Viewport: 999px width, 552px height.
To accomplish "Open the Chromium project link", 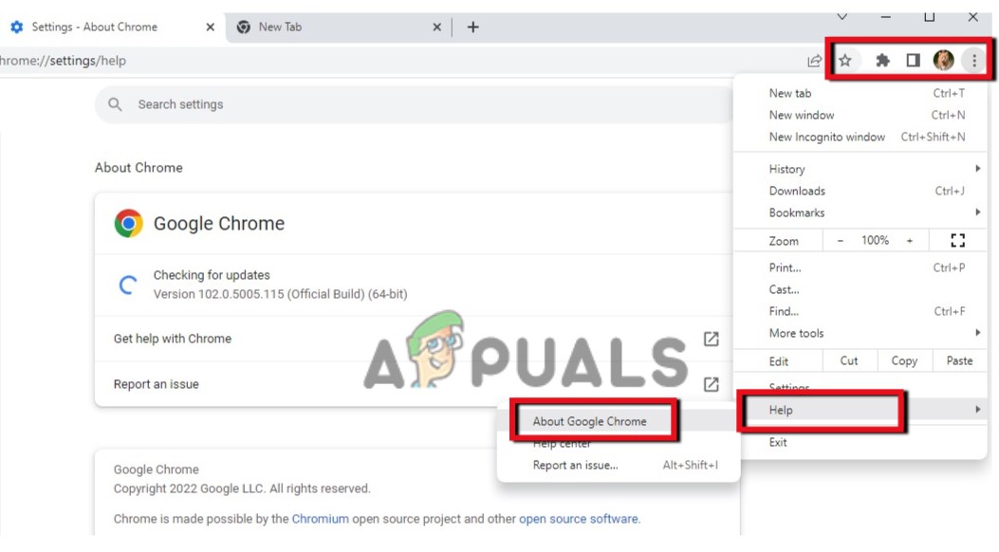I will click(321, 519).
